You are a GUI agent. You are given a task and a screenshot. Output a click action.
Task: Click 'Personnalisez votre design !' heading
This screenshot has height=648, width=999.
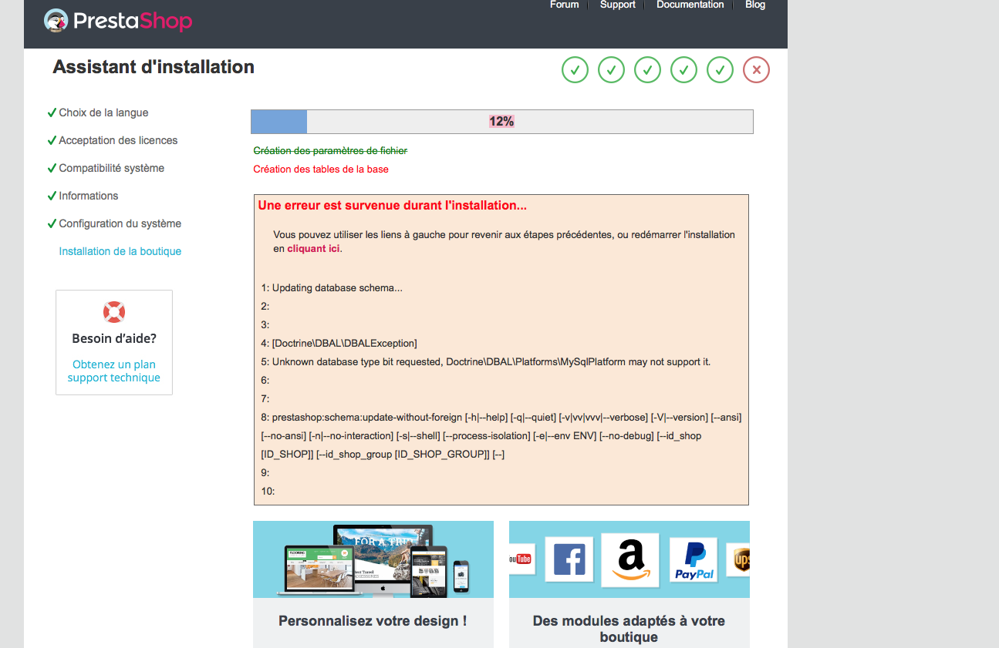373,621
